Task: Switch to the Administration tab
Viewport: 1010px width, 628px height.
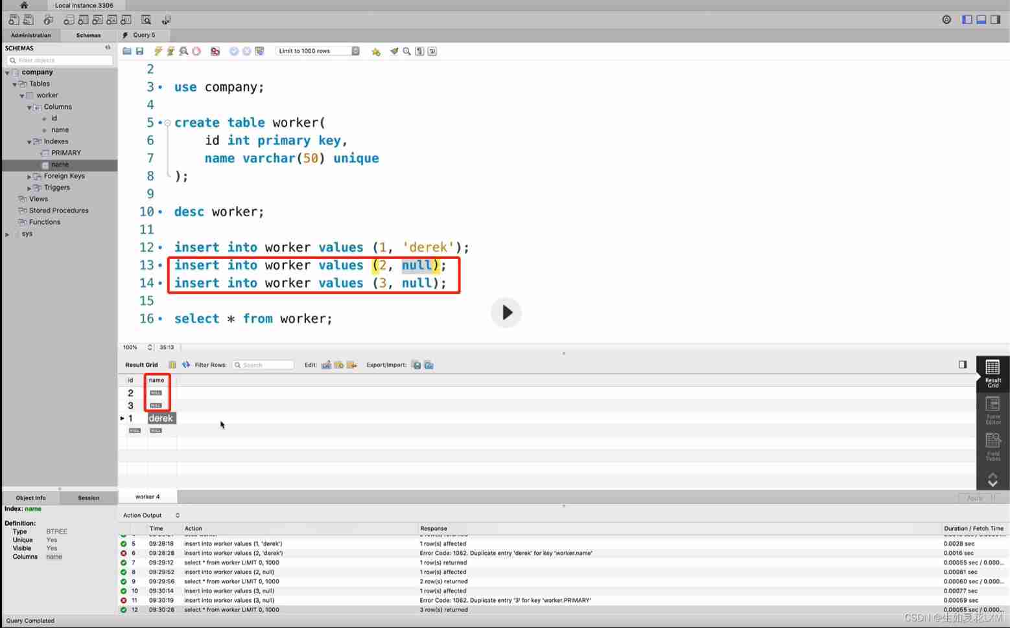Action: (x=30, y=35)
